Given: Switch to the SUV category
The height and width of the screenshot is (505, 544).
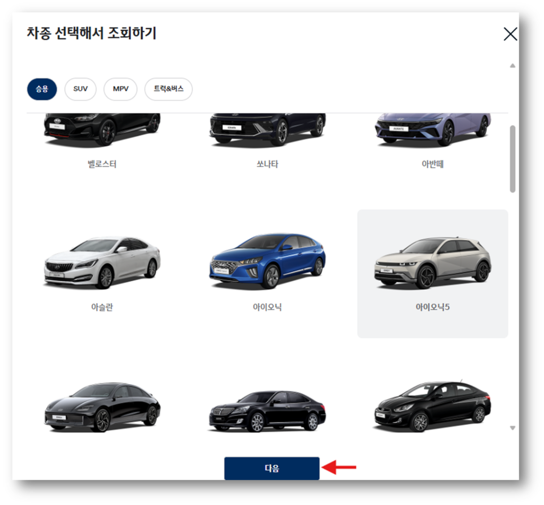Looking at the screenshot, I should 80,89.
